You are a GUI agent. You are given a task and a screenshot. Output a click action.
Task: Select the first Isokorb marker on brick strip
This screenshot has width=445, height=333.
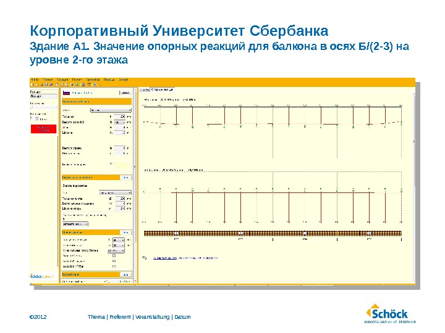click(x=177, y=233)
